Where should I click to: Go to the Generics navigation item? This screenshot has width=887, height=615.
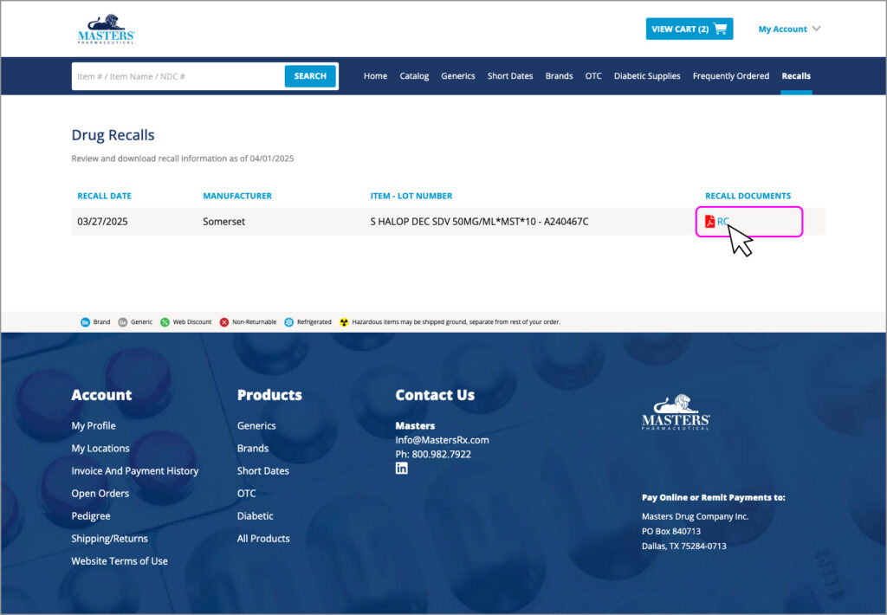[x=458, y=76]
